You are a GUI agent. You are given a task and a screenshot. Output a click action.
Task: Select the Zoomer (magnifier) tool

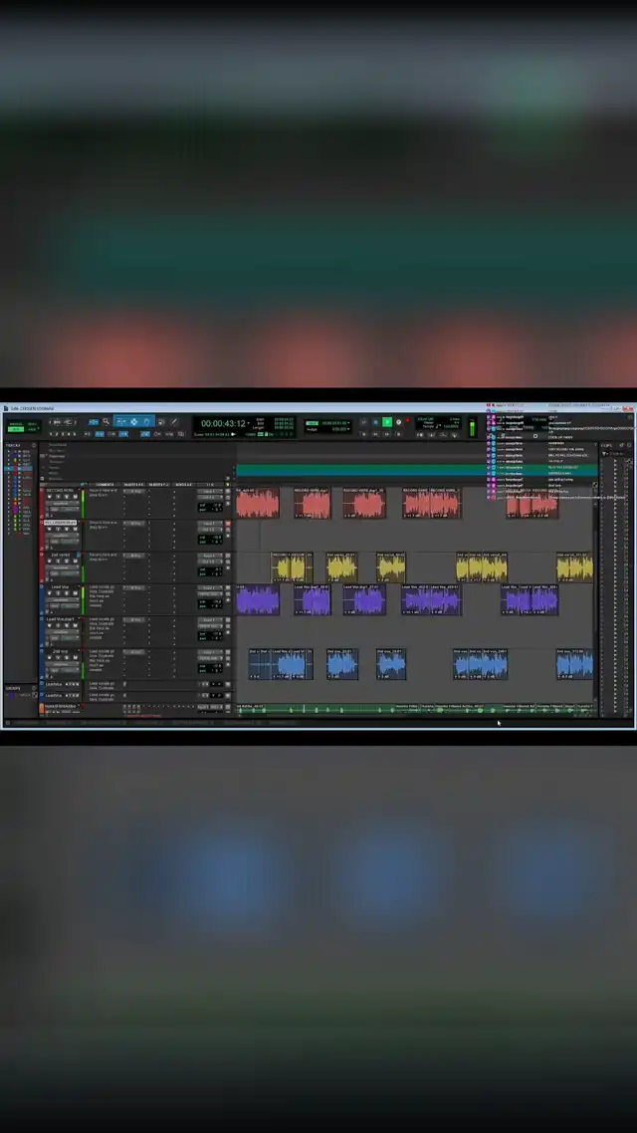[106, 422]
